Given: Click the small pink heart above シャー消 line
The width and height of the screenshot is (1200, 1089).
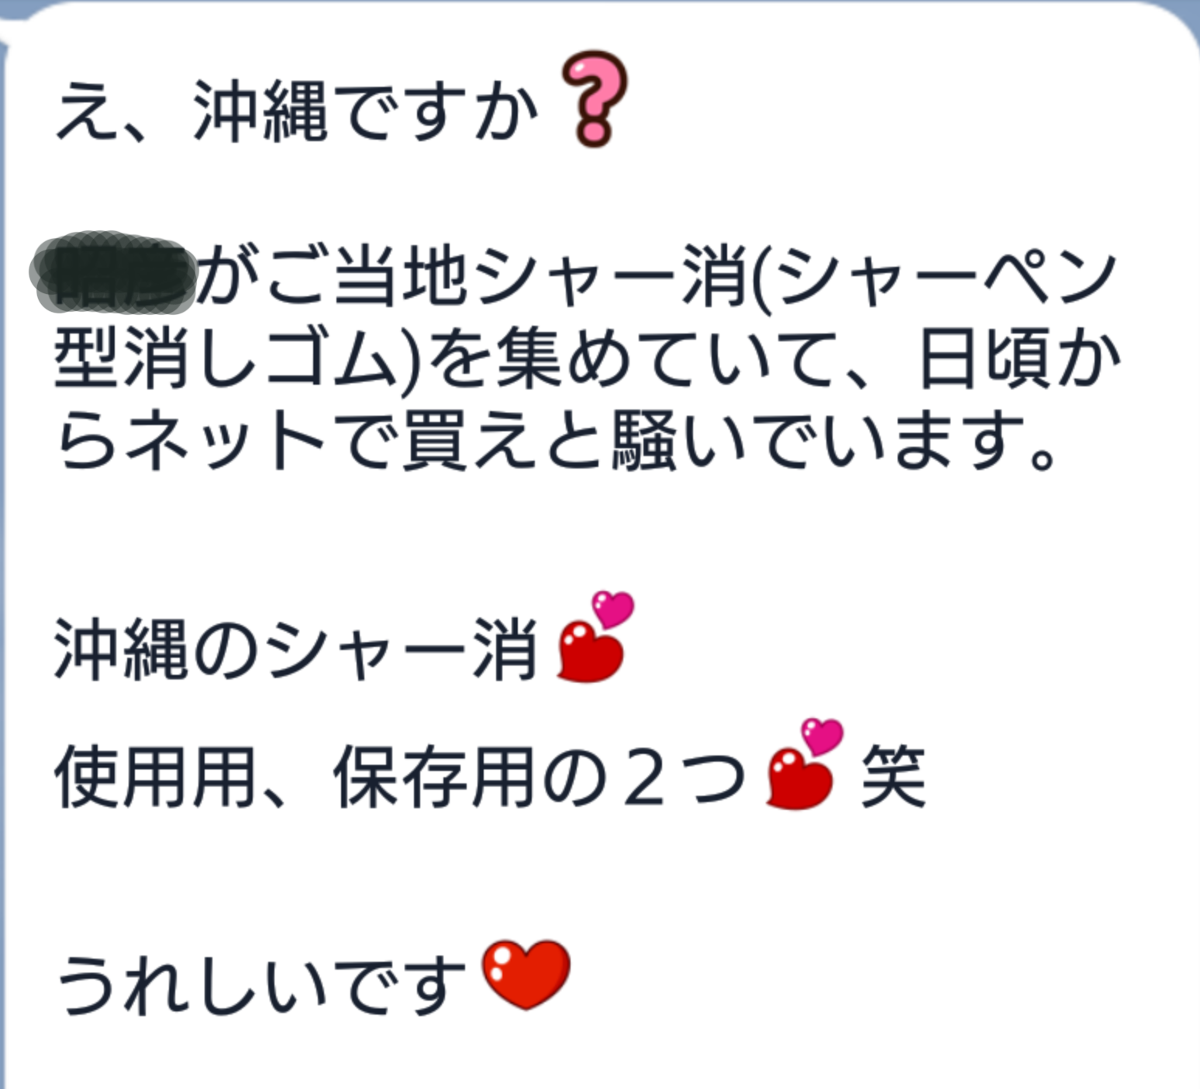Looking at the screenshot, I should click(x=613, y=609).
